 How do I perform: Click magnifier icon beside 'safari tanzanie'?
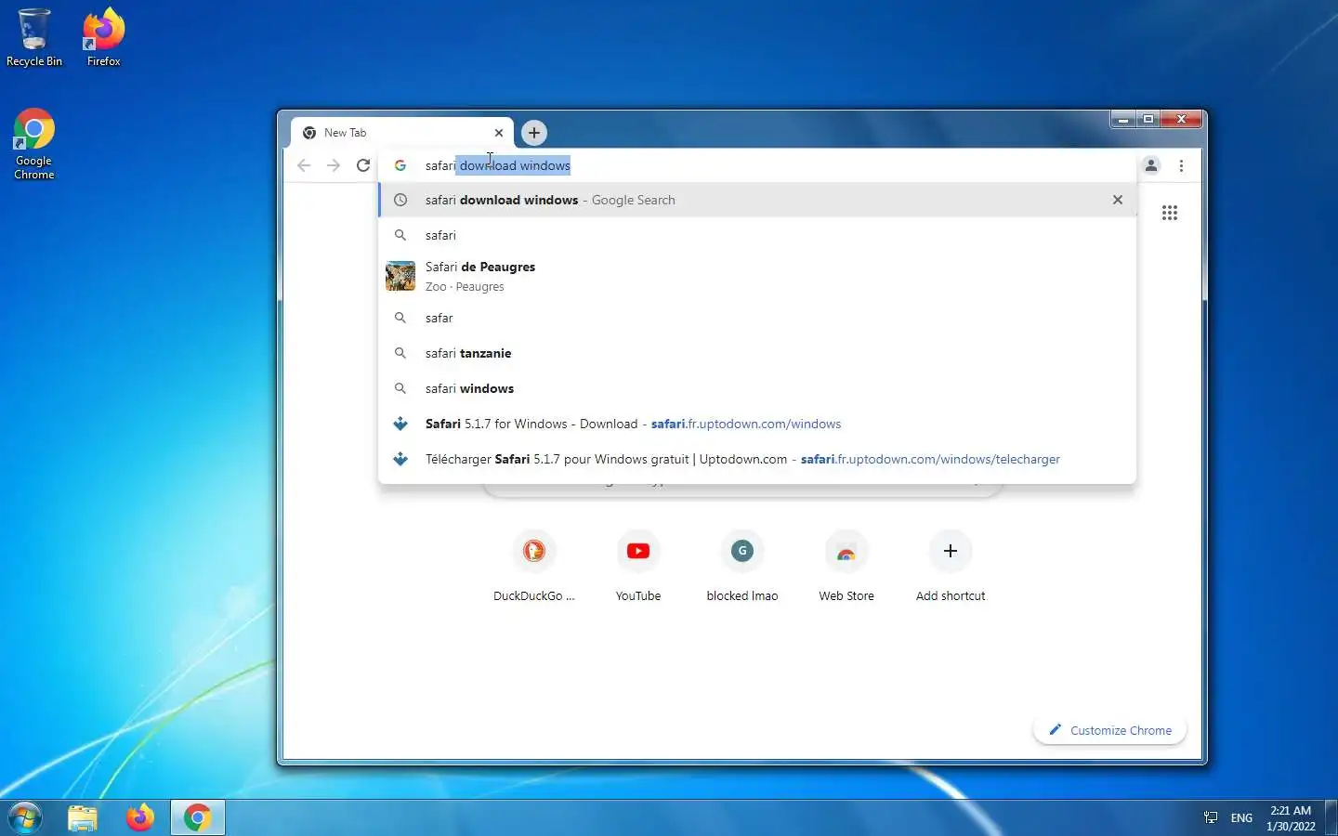point(400,353)
